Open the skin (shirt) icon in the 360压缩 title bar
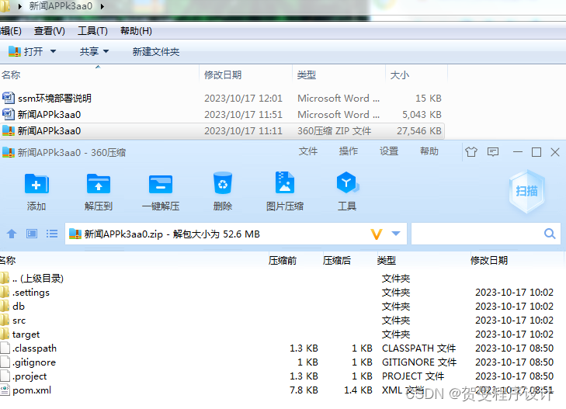 (x=471, y=152)
